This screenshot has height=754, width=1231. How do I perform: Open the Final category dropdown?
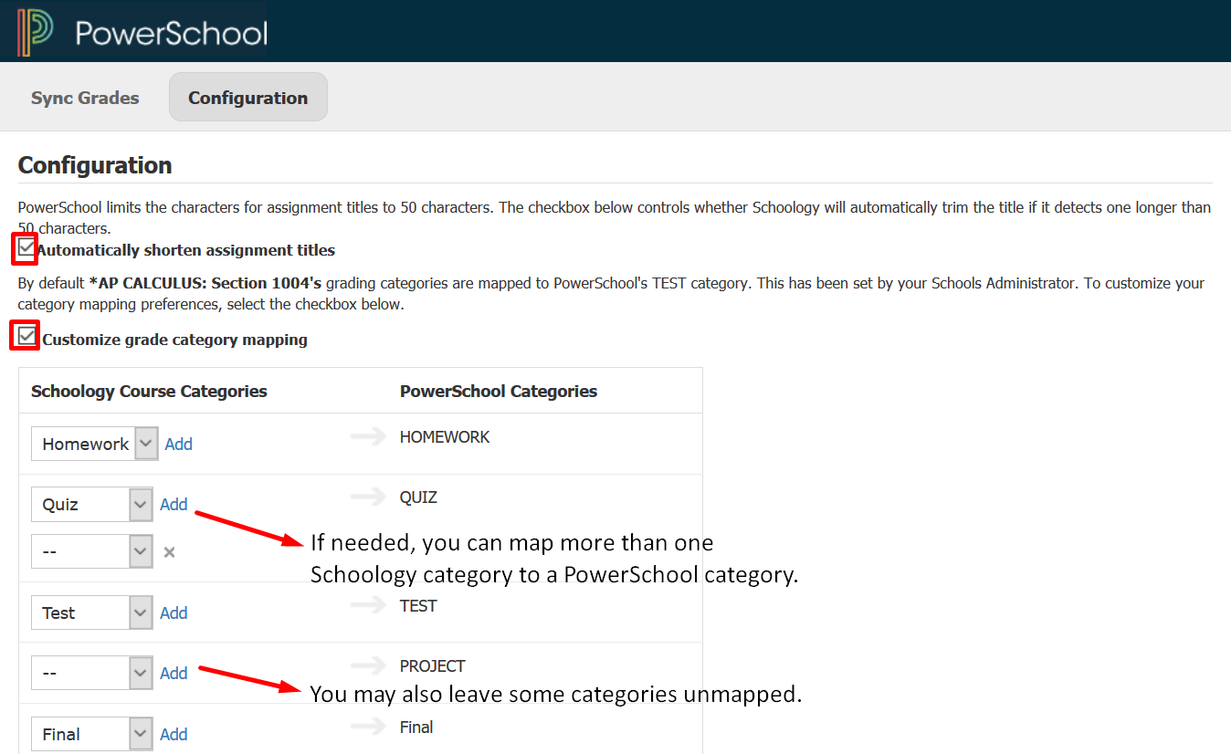click(91, 734)
